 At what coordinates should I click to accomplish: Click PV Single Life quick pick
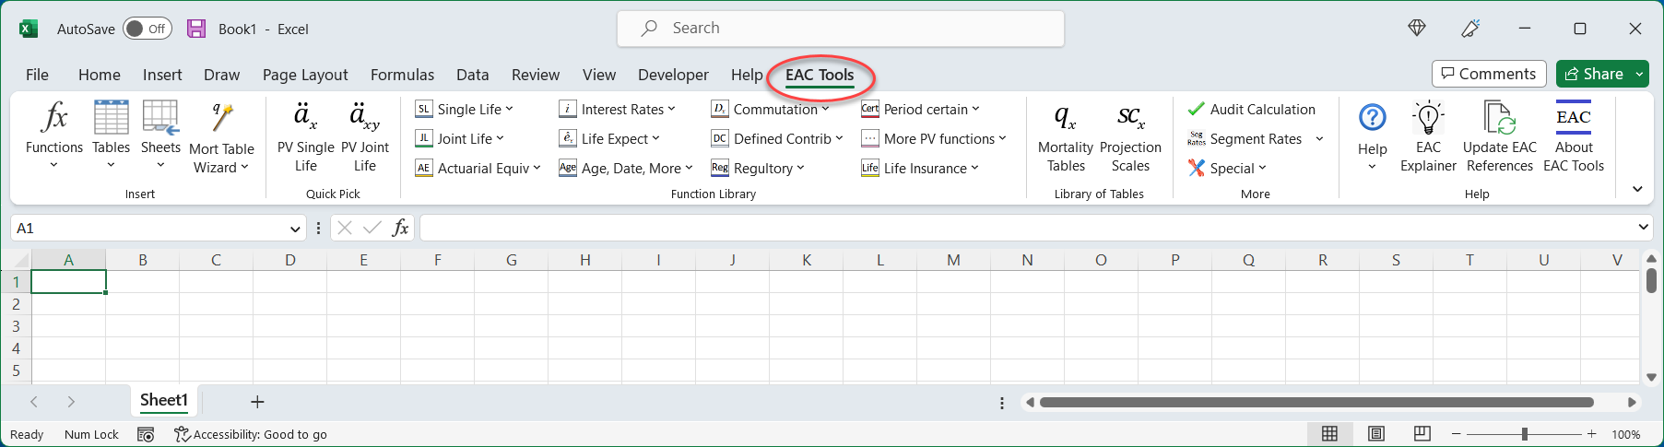coord(305,137)
